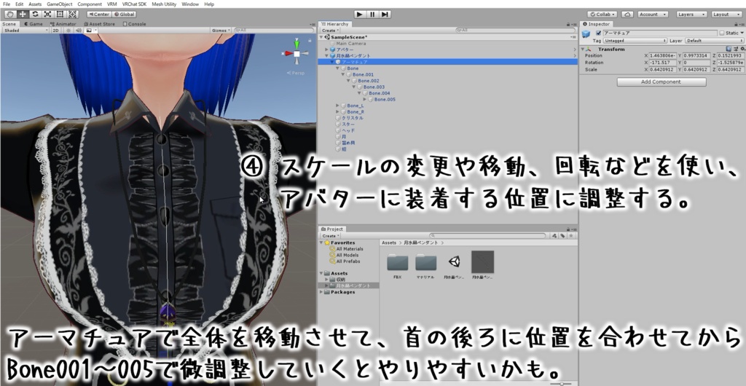The height and width of the screenshot is (386, 746).
Task: Click the Position X input field
Action: coord(663,55)
